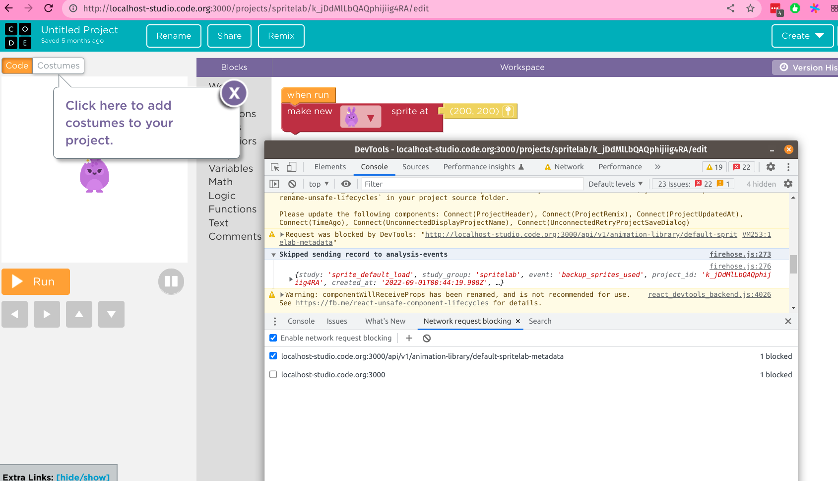Open the Default levels dropdown
The height and width of the screenshot is (481, 838).
(615, 184)
